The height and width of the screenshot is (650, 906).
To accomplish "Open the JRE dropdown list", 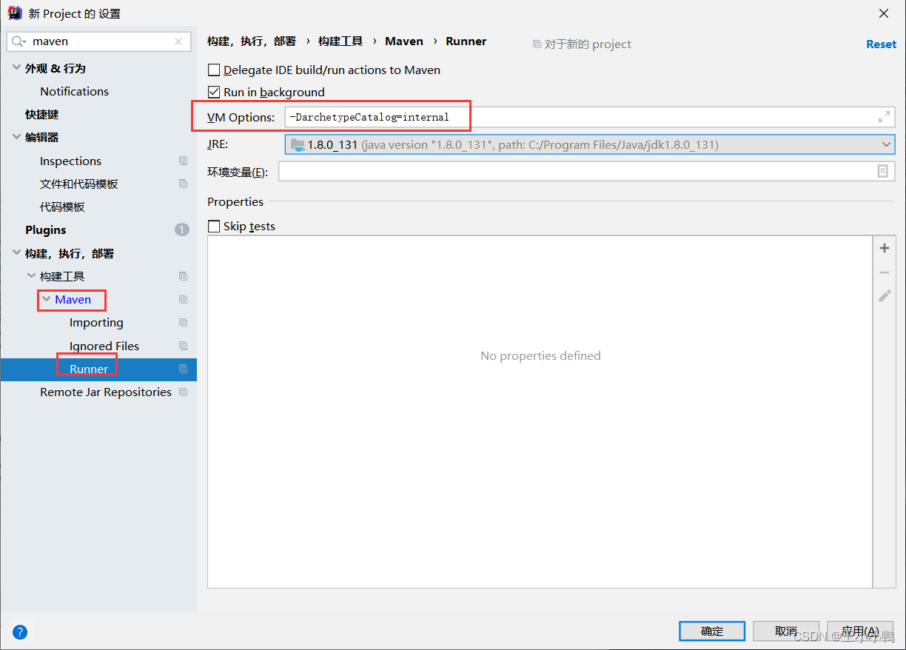I will tap(886, 144).
